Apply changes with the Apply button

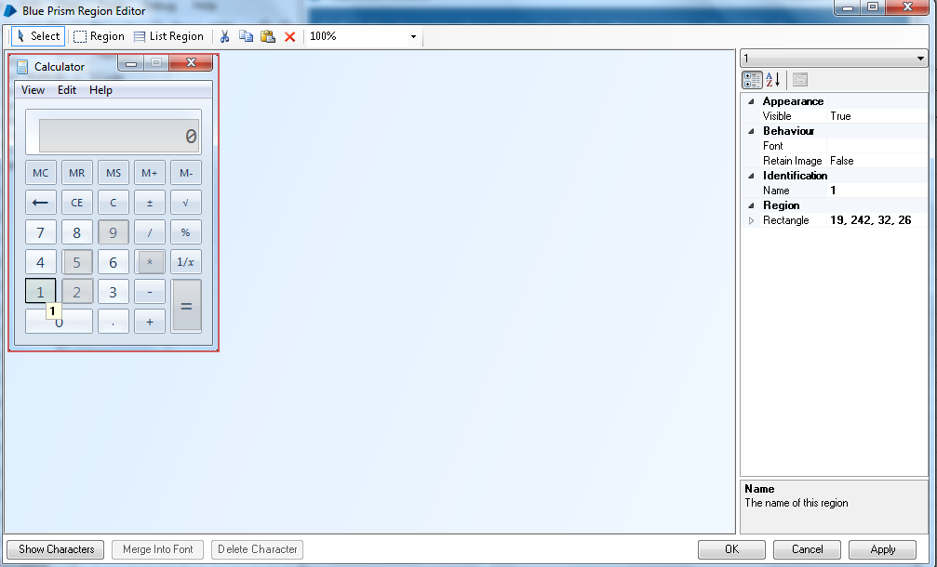point(880,549)
